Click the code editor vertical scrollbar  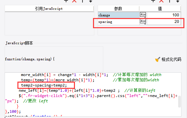point(179,102)
